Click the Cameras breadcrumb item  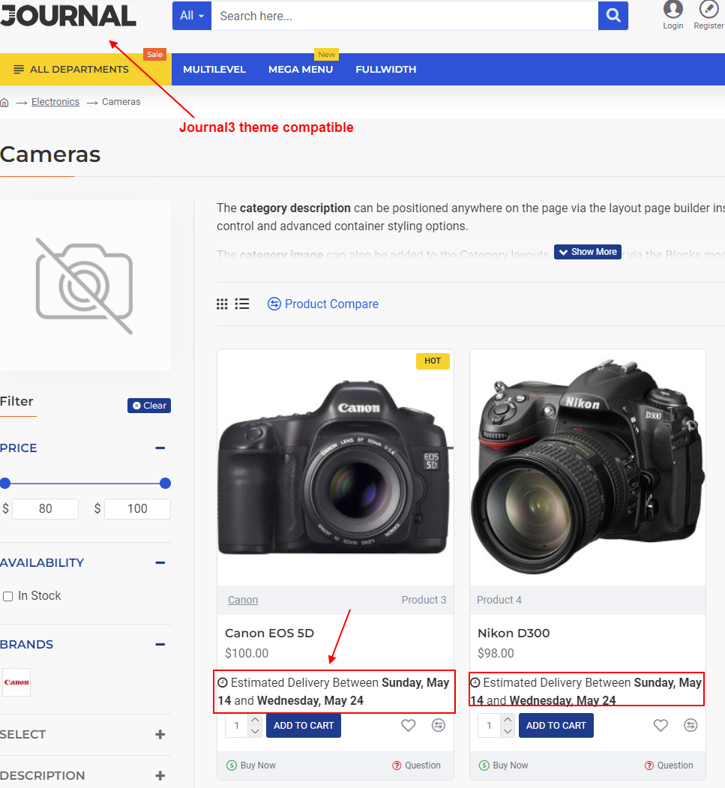[121, 101]
